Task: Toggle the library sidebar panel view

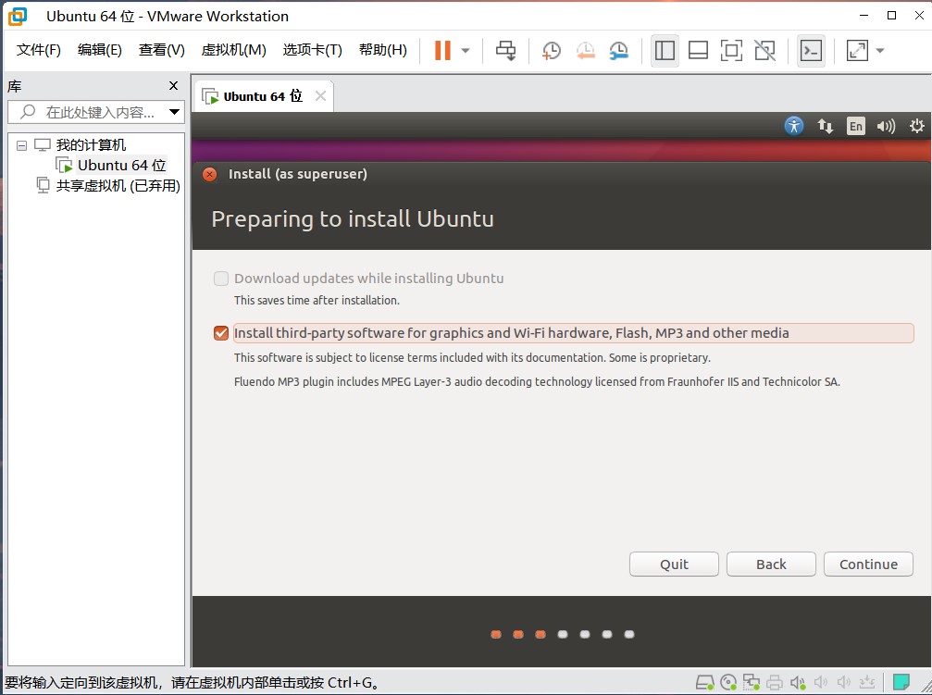Action: 665,51
